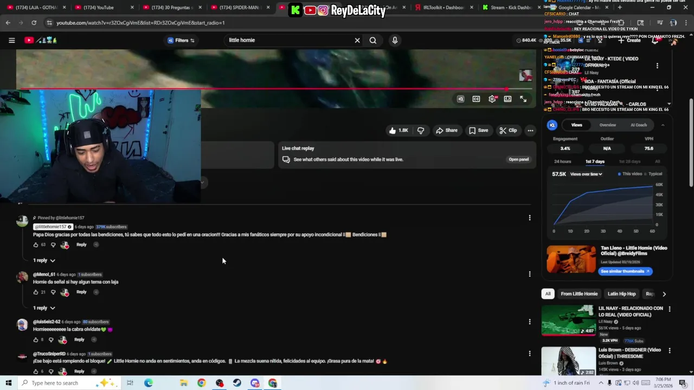This screenshot has height=390, width=694.
Task: Select the '1st 7 days' chart range
Action: coord(595,161)
